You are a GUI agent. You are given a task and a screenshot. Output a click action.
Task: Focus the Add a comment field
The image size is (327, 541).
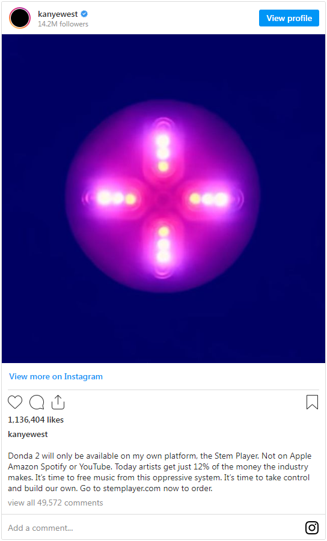click(151, 528)
